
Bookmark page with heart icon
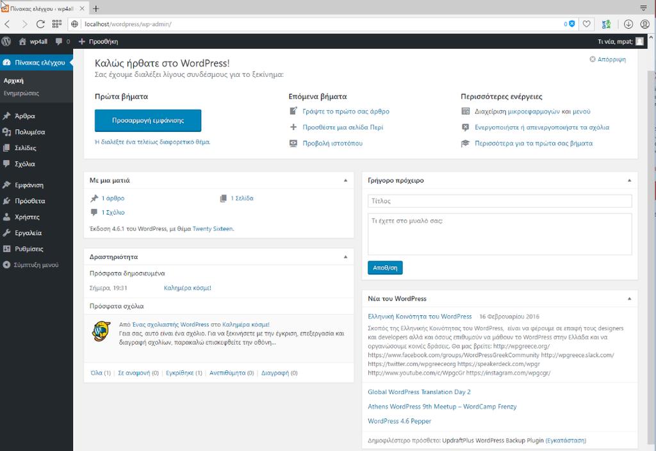[587, 24]
